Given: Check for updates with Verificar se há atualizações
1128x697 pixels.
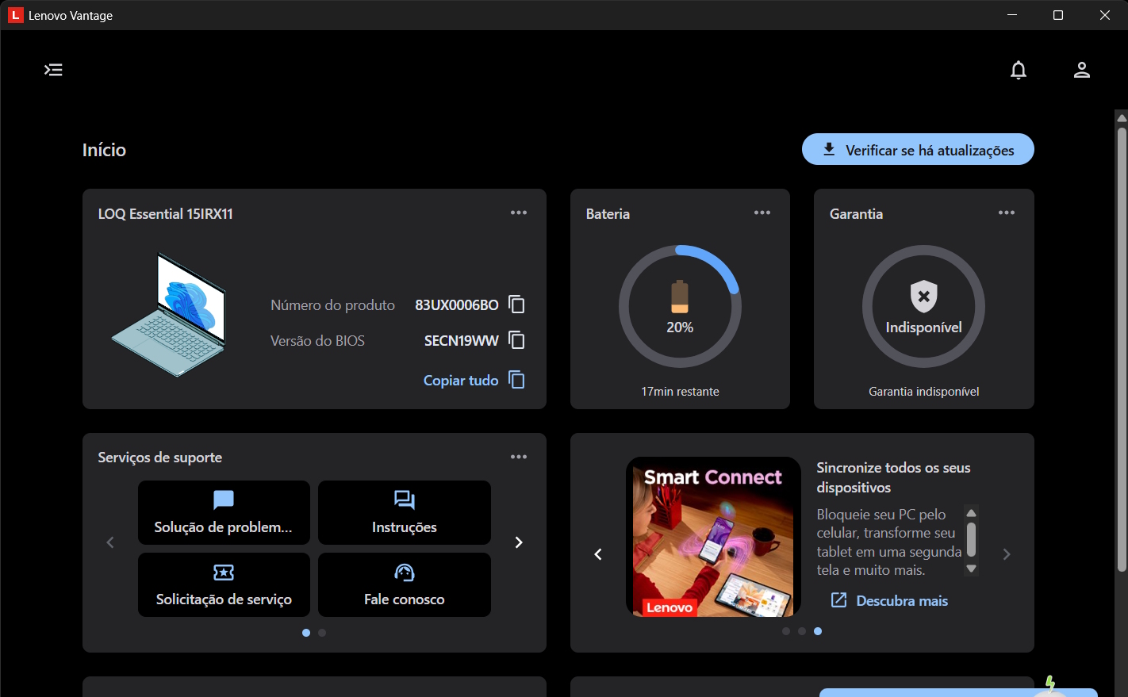Looking at the screenshot, I should (918, 150).
